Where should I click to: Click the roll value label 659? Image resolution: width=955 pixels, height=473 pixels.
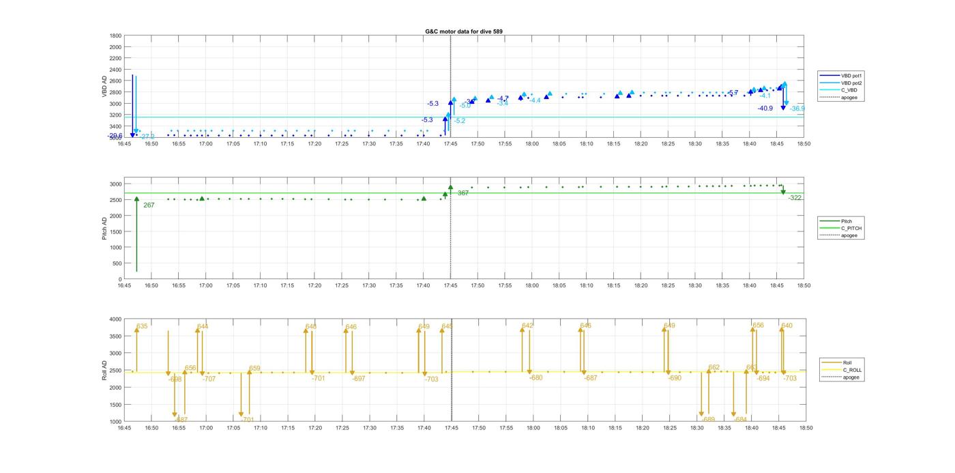(x=254, y=368)
